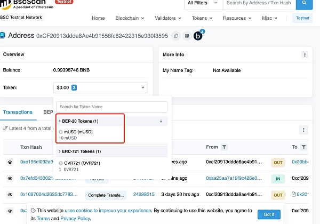The image size is (320, 224).
Task: Click the blue search magnifier button
Action: click(x=304, y=3)
